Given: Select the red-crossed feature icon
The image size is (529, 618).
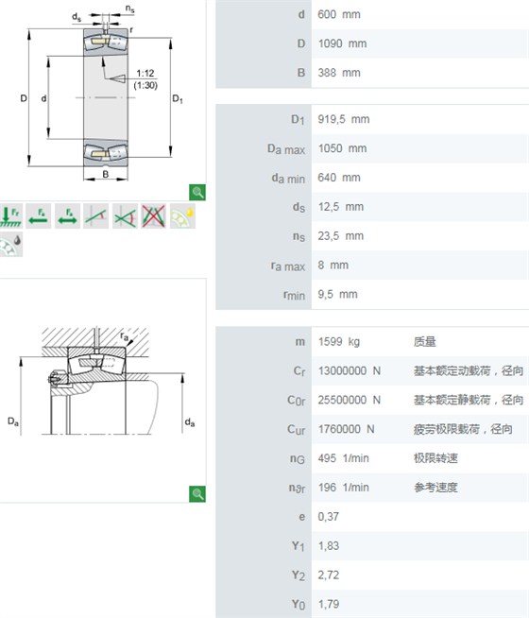Looking at the screenshot, I should click(154, 216).
